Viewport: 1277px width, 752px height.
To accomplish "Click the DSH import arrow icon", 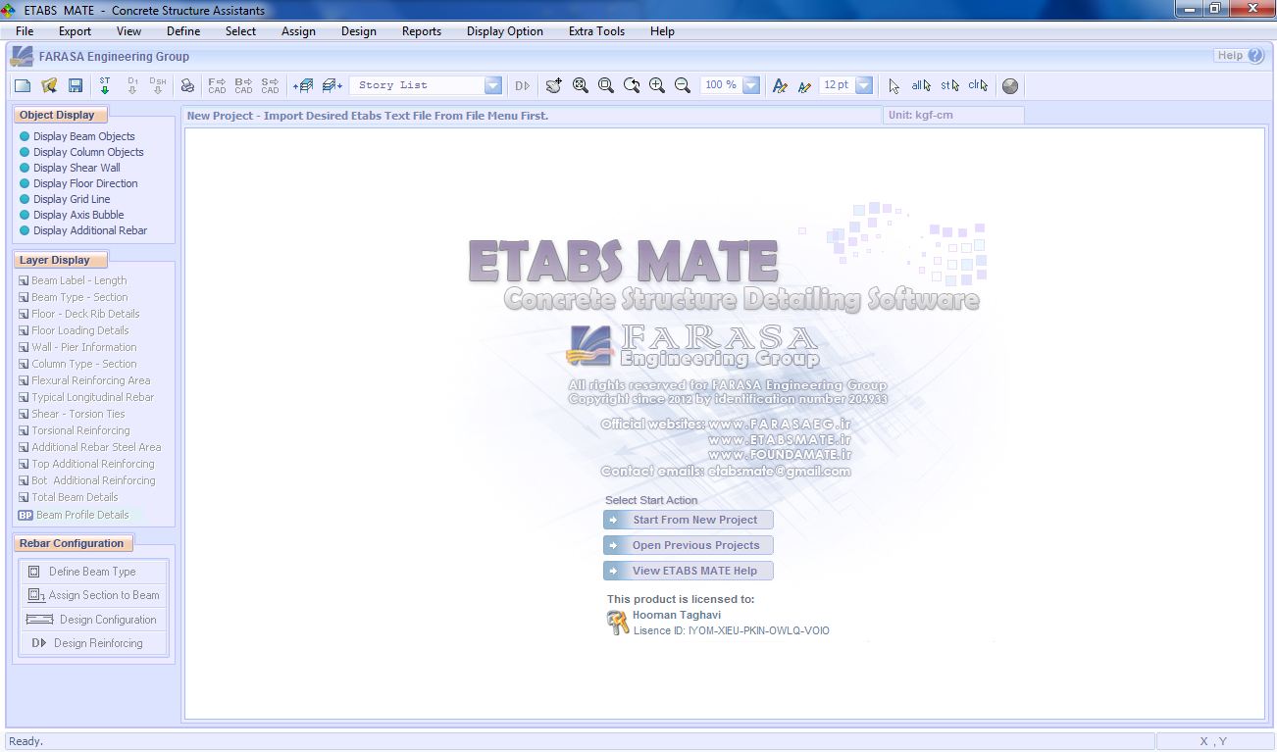I will click(158, 85).
